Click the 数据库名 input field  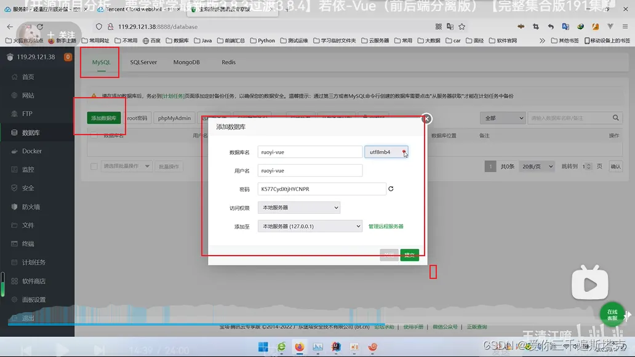[310, 152]
